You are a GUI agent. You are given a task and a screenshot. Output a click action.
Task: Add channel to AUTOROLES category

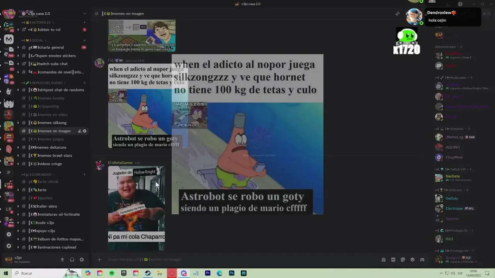(84, 22)
